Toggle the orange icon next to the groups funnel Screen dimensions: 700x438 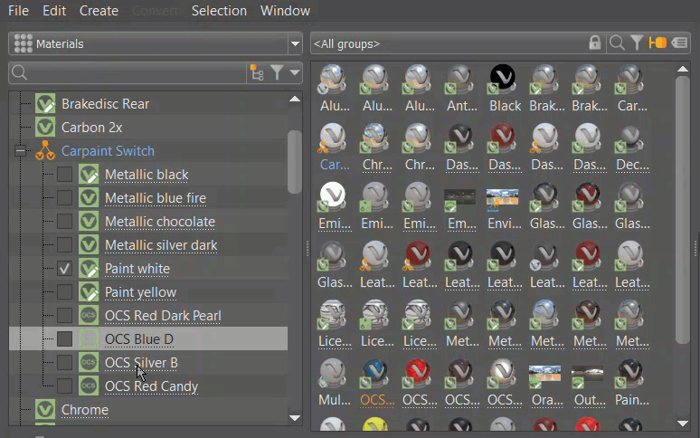[x=657, y=43]
